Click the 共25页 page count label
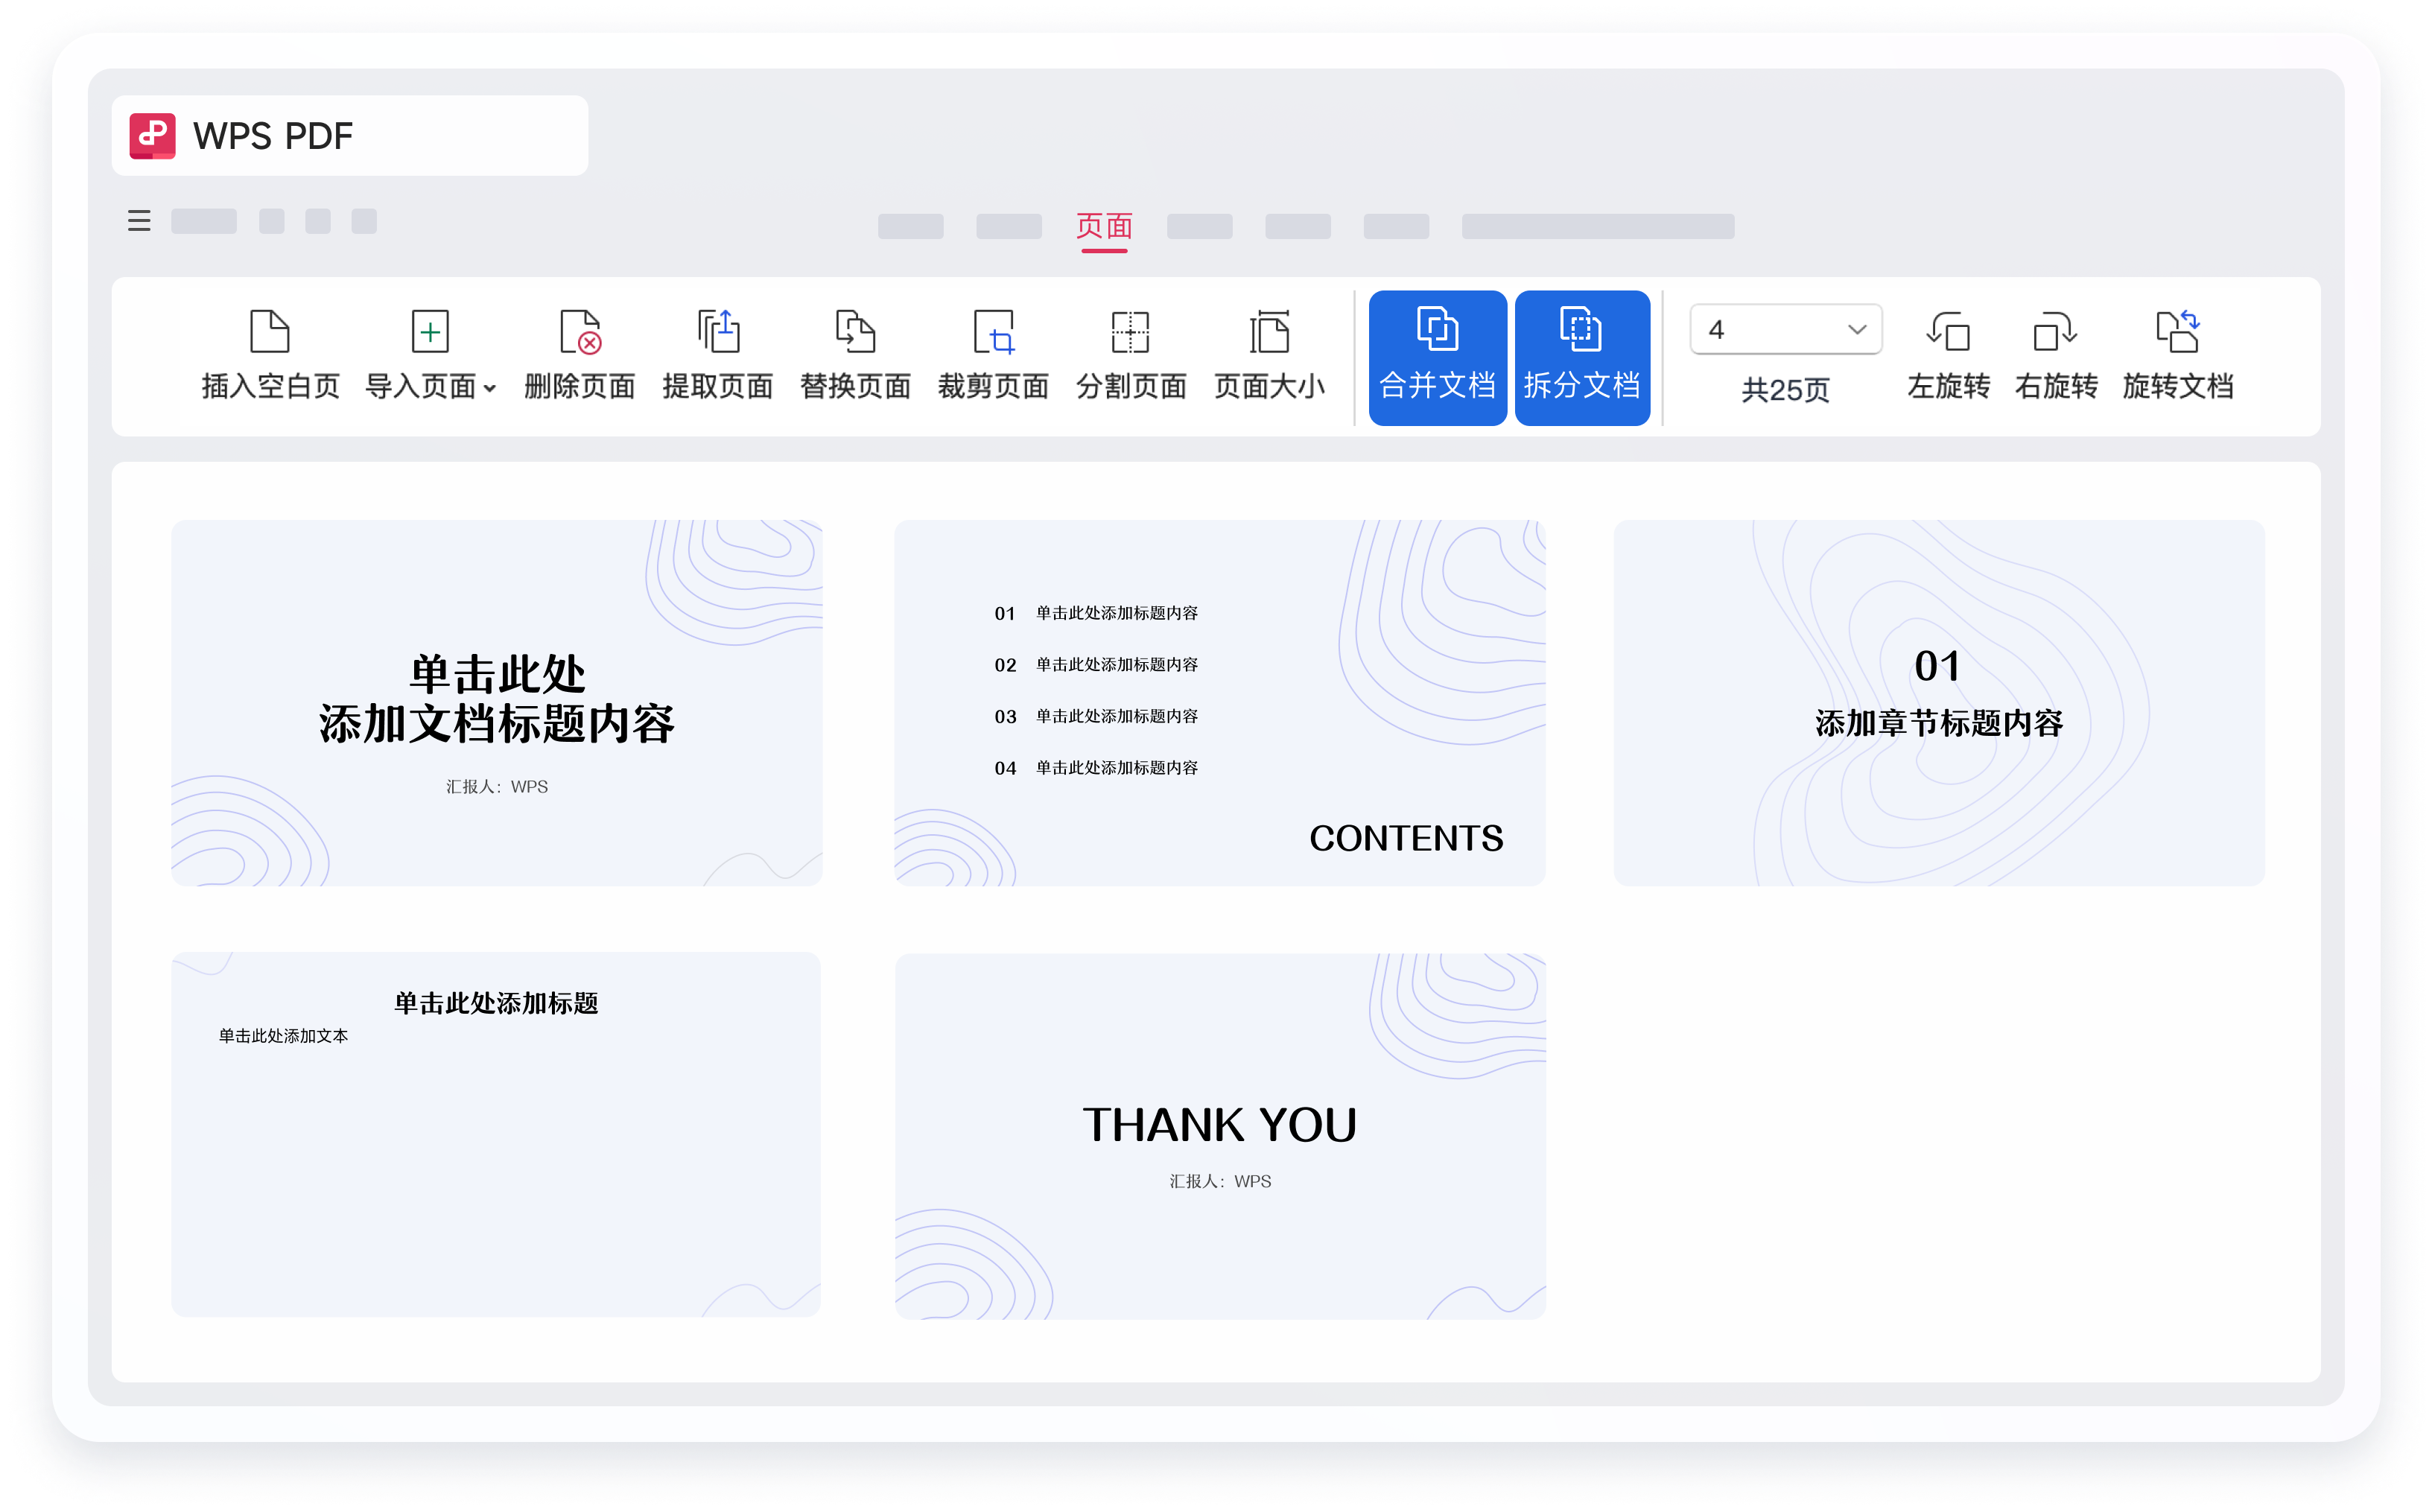The height and width of the screenshot is (1512, 2432). pyautogui.click(x=1785, y=390)
